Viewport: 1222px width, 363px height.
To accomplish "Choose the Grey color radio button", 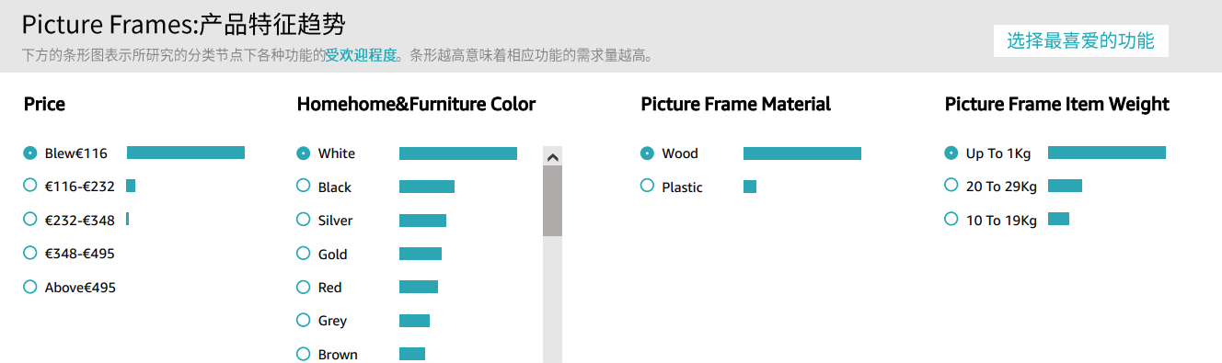I will click(x=304, y=320).
